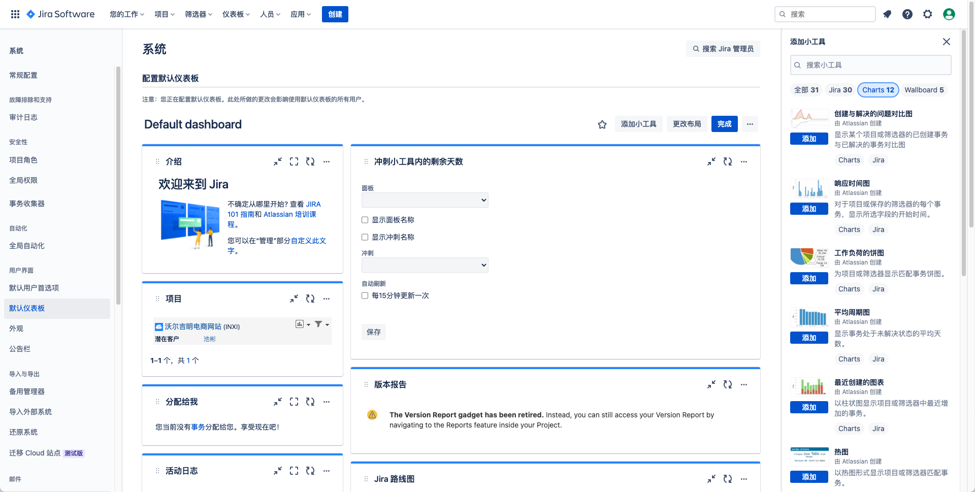Open the settings gear icon
Viewport: 975px width, 492px height.
click(x=928, y=14)
